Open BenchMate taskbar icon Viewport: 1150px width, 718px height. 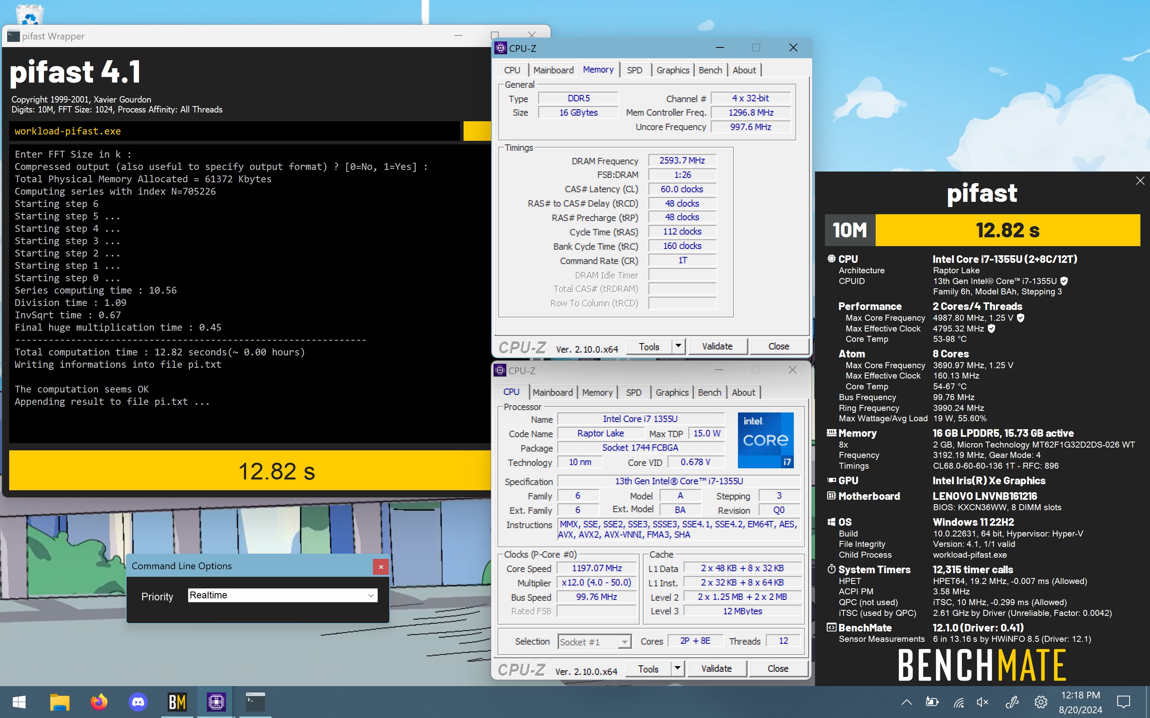point(177,702)
